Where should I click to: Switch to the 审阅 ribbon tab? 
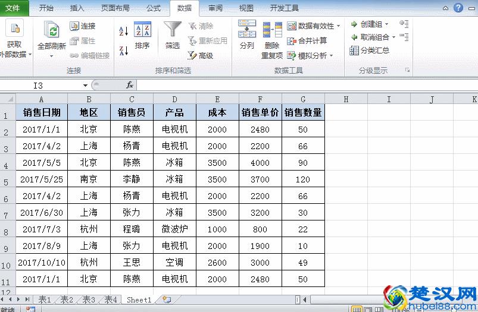point(215,8)
